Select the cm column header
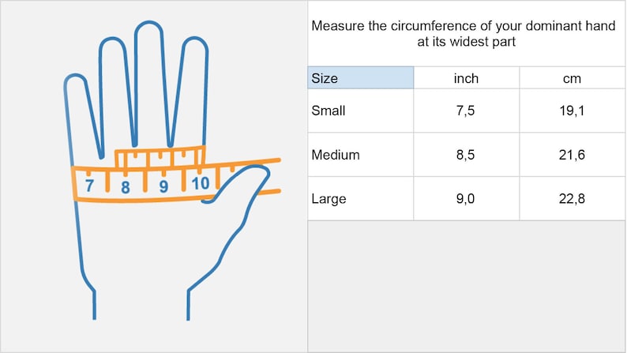Image resolution: width=627 pixels, height=353 pixels. coord(573,78)
